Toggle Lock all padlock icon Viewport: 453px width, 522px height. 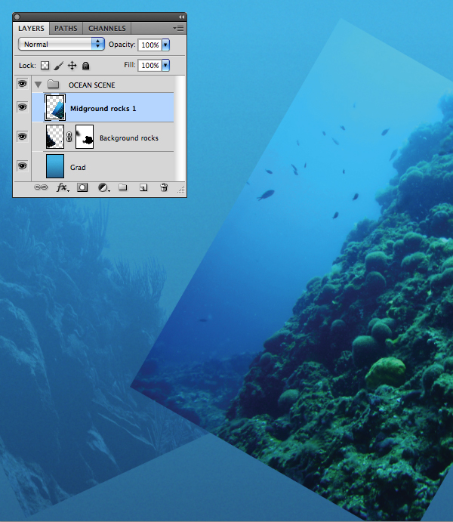click(x=86, y=66)
